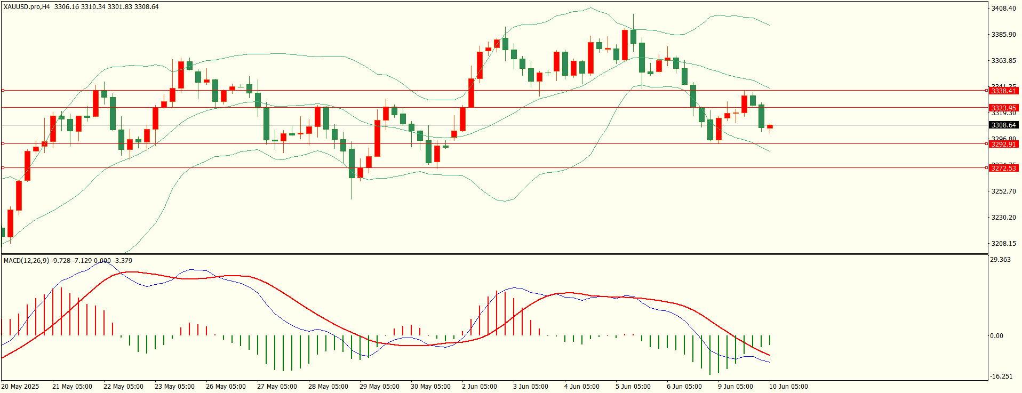1022x393 pixels.
Task: Click the 26 May 05:00 time label
Action: (226, 387)
